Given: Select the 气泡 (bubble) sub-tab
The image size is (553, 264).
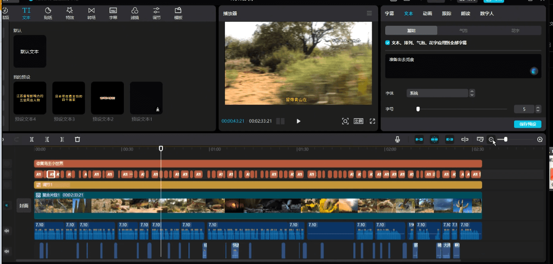Looking at the screenshot, I should 463,31.
